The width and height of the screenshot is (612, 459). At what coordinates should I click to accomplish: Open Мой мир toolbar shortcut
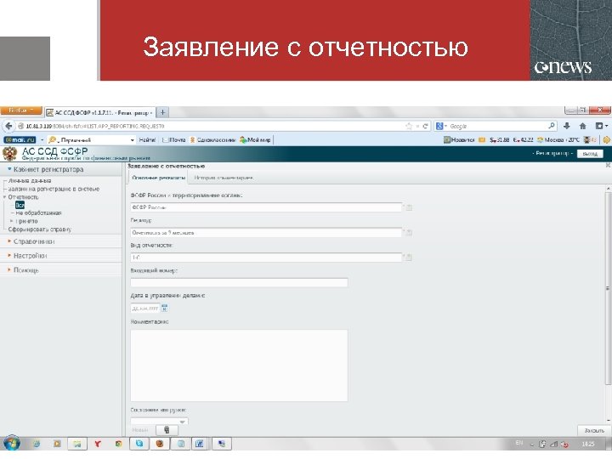point(255,139)
